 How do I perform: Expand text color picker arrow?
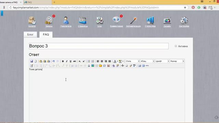(117, 61)
